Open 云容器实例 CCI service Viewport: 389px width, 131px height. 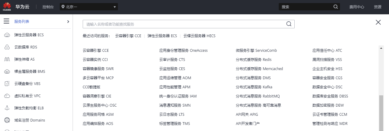click(x=95, y=59)
